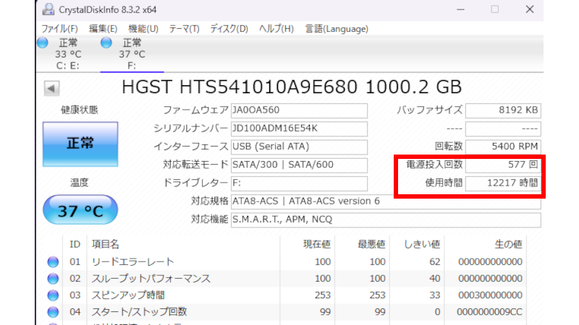Click the status orb for attribute 04
The width and height of the screenshot is (579, 325).
click(53, 312)
